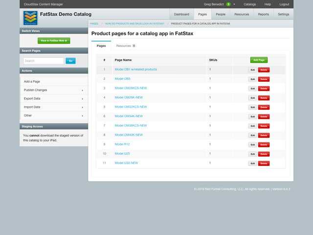Open Model OB1 w/related products page
This screenshot has width=313, height=235.
click(136, 70)
